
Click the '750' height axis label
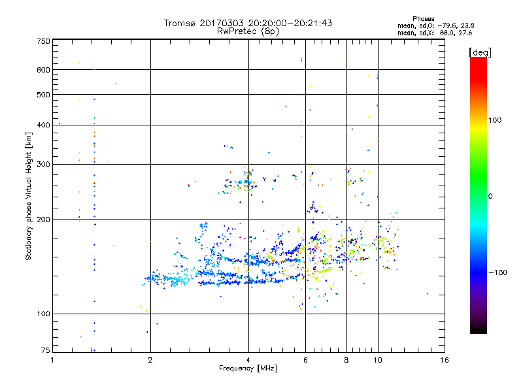tap(43, 41)
